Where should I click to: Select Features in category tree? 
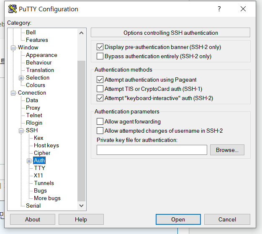point(37,40)
